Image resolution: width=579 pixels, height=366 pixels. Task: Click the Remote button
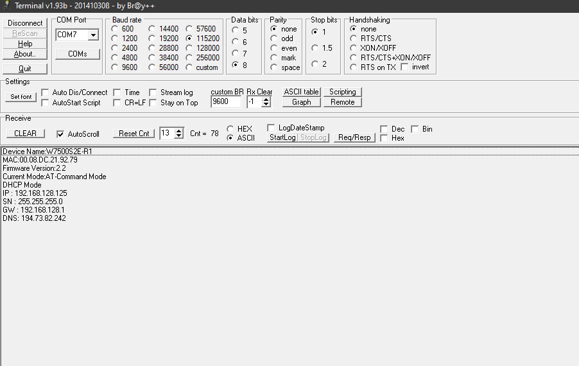[343, 102]
